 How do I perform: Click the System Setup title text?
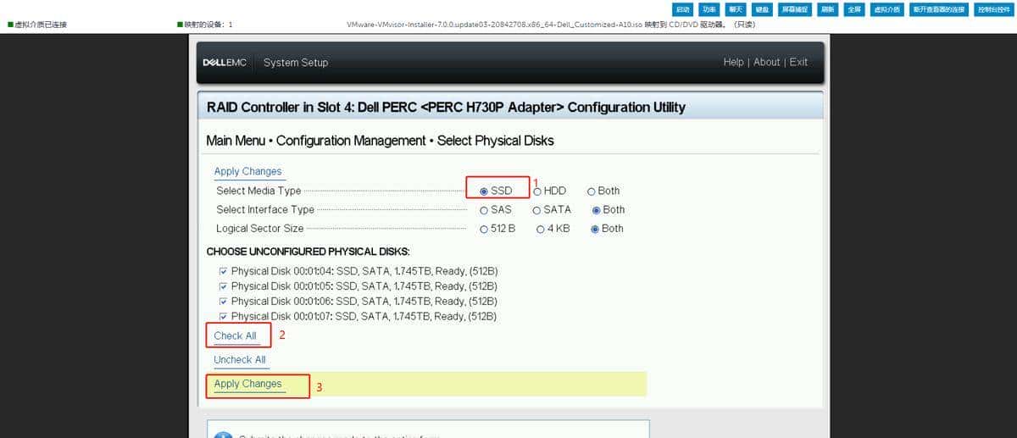[296, 63]
